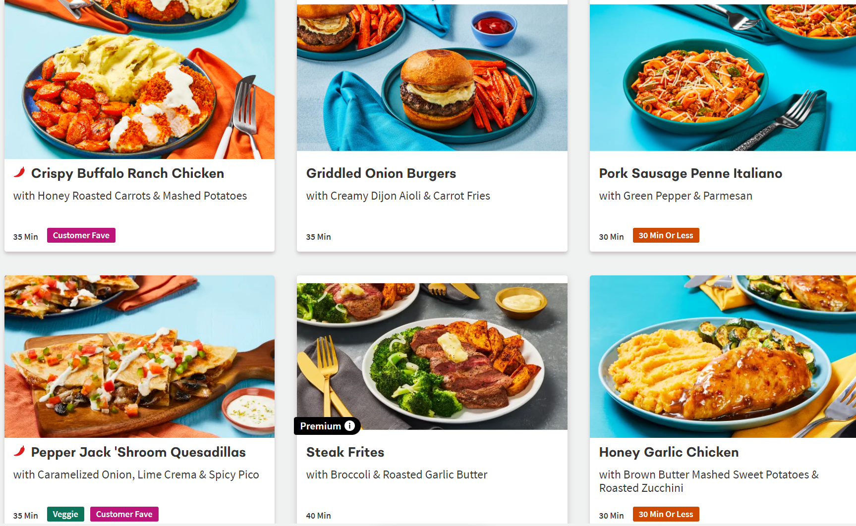Select 30 Min Or Less tag on Honey Garlic Chicken
Viewport: 856px width, 526px height.
click(666, 514)
